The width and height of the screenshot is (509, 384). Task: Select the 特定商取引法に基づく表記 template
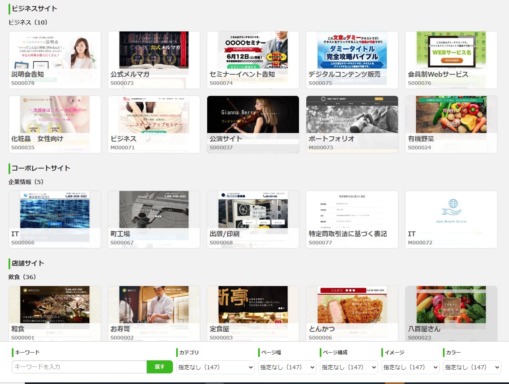[x=352, y=219]
